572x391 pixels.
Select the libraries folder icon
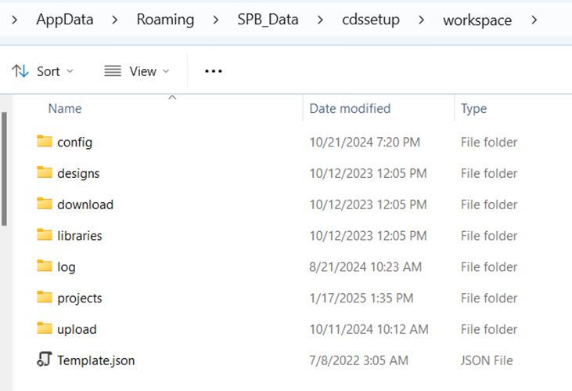pos(44,235)
